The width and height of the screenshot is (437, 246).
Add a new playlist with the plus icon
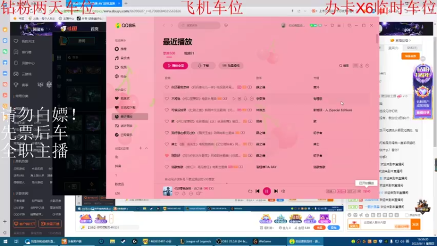140,148
